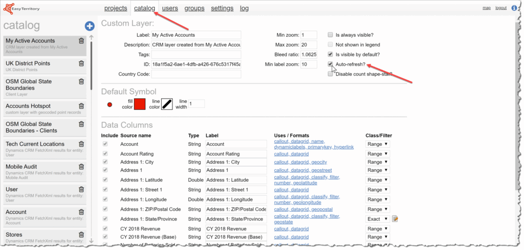524x250 pixels.
Task: Delete the My Active Accounts layer
Action: coord(81,41)
